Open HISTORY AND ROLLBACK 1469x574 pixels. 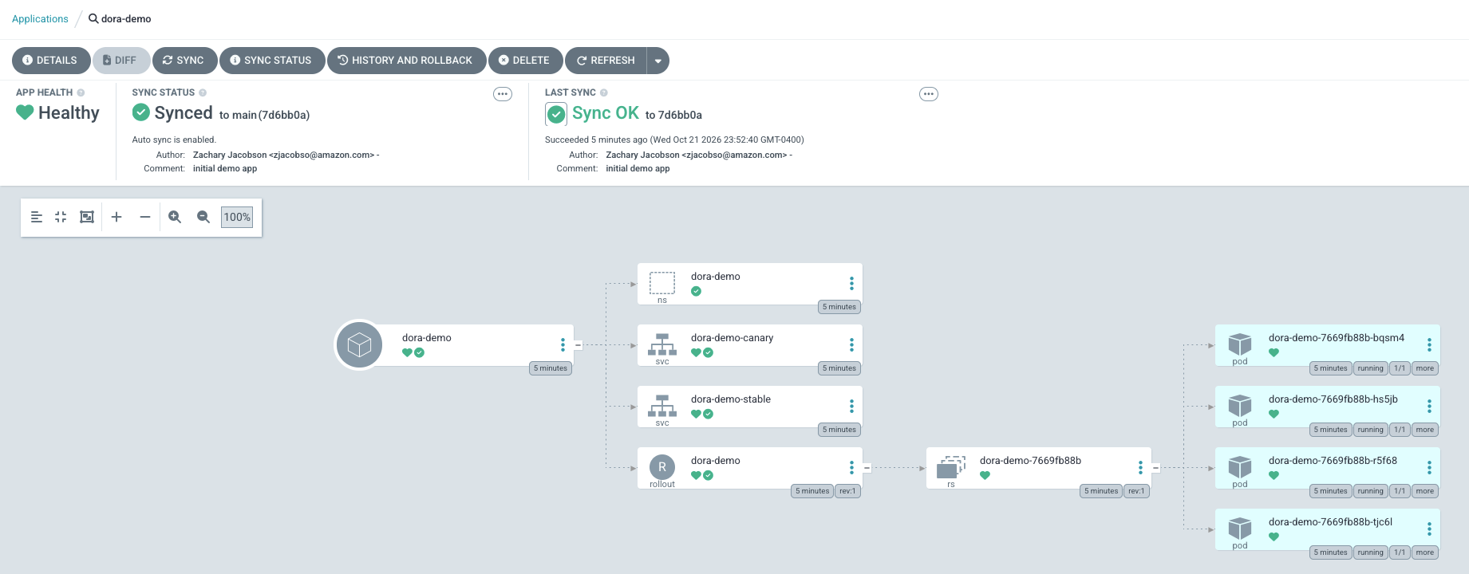(x=406, y=61)
